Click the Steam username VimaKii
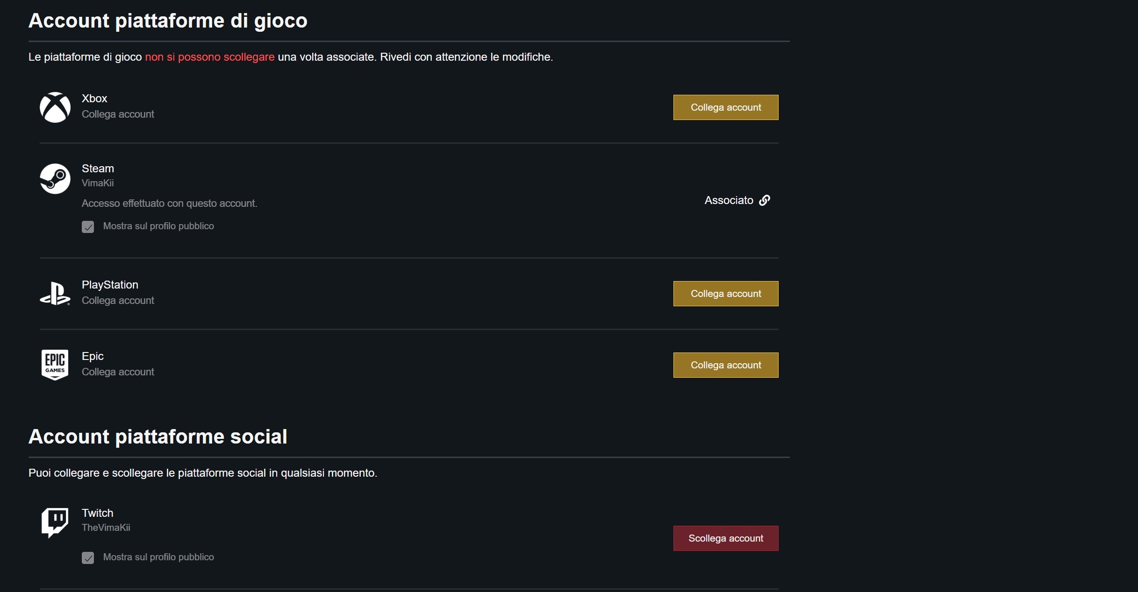The width and height of the screenshot is (1138, 592). (x=98, y=183)
